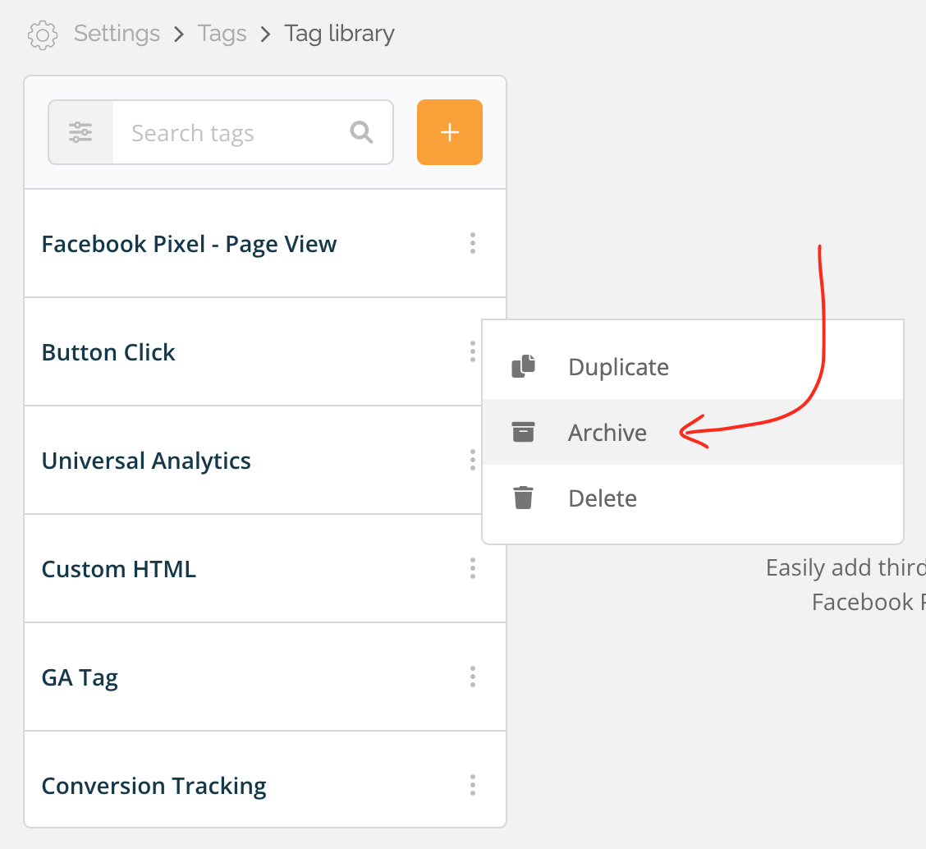Click the Archive box icon

click(523, 432)
